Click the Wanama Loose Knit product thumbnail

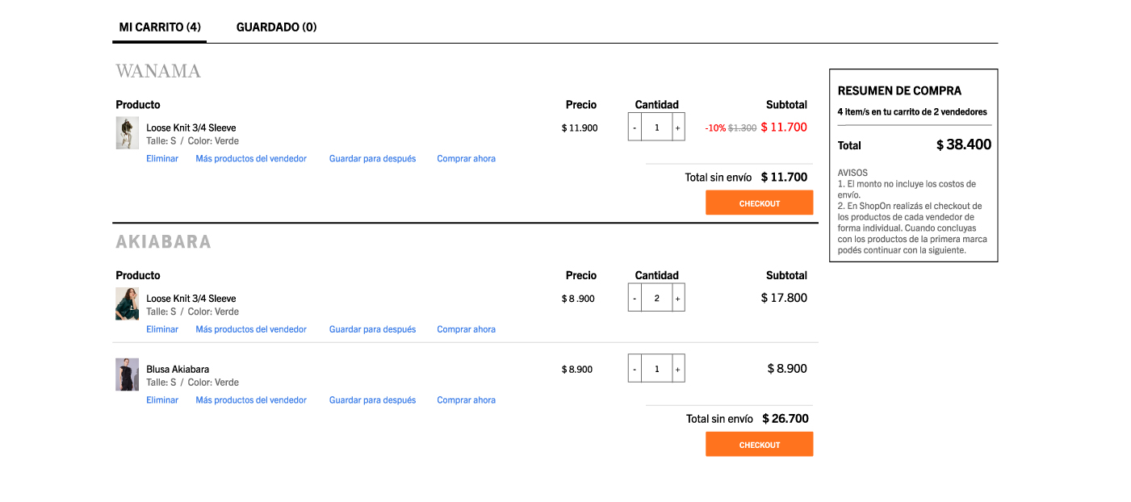(128, 133)
